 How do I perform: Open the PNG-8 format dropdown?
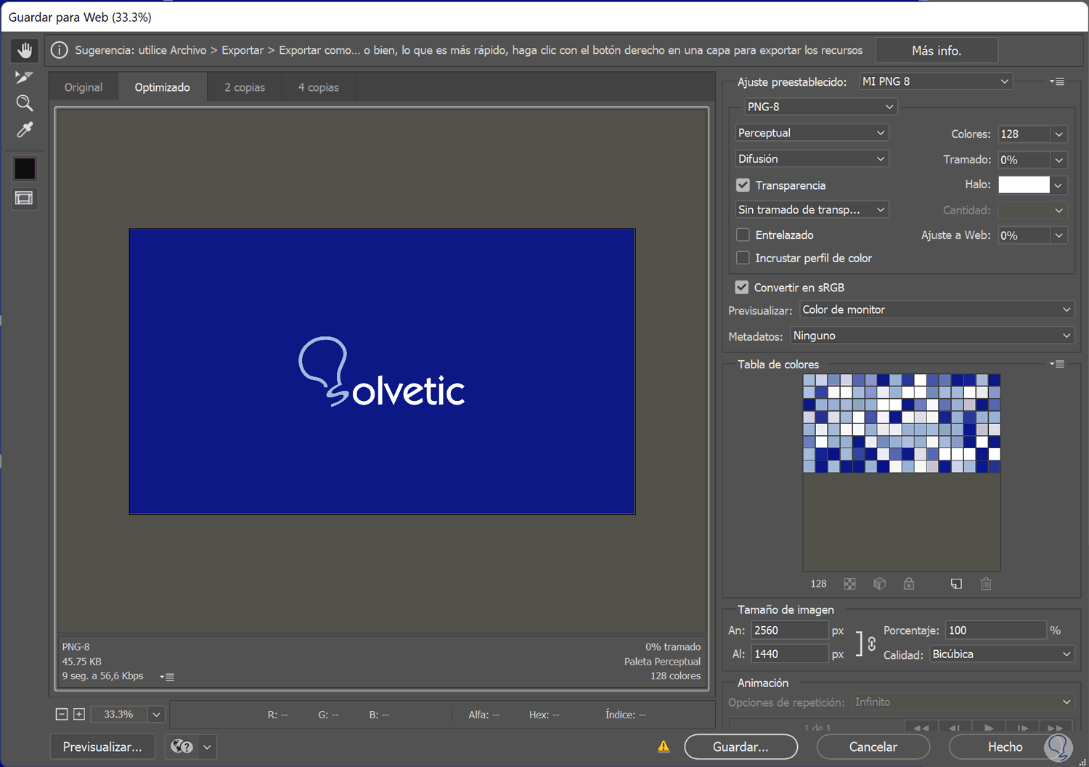point(820,107)
